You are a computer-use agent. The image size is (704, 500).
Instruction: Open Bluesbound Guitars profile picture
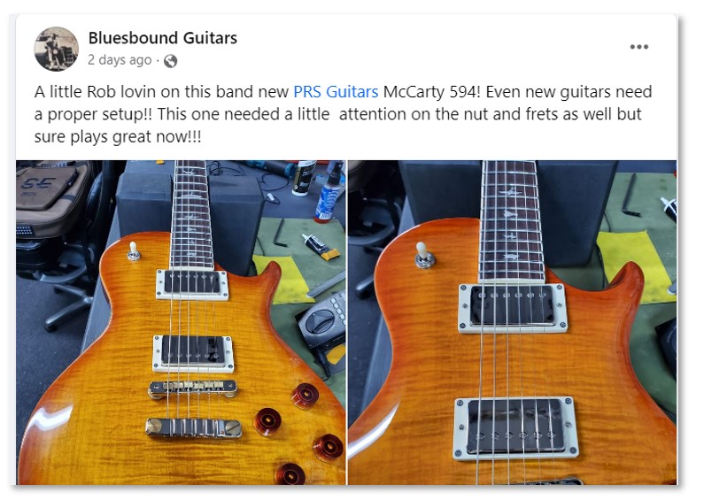tap(56, 49)
